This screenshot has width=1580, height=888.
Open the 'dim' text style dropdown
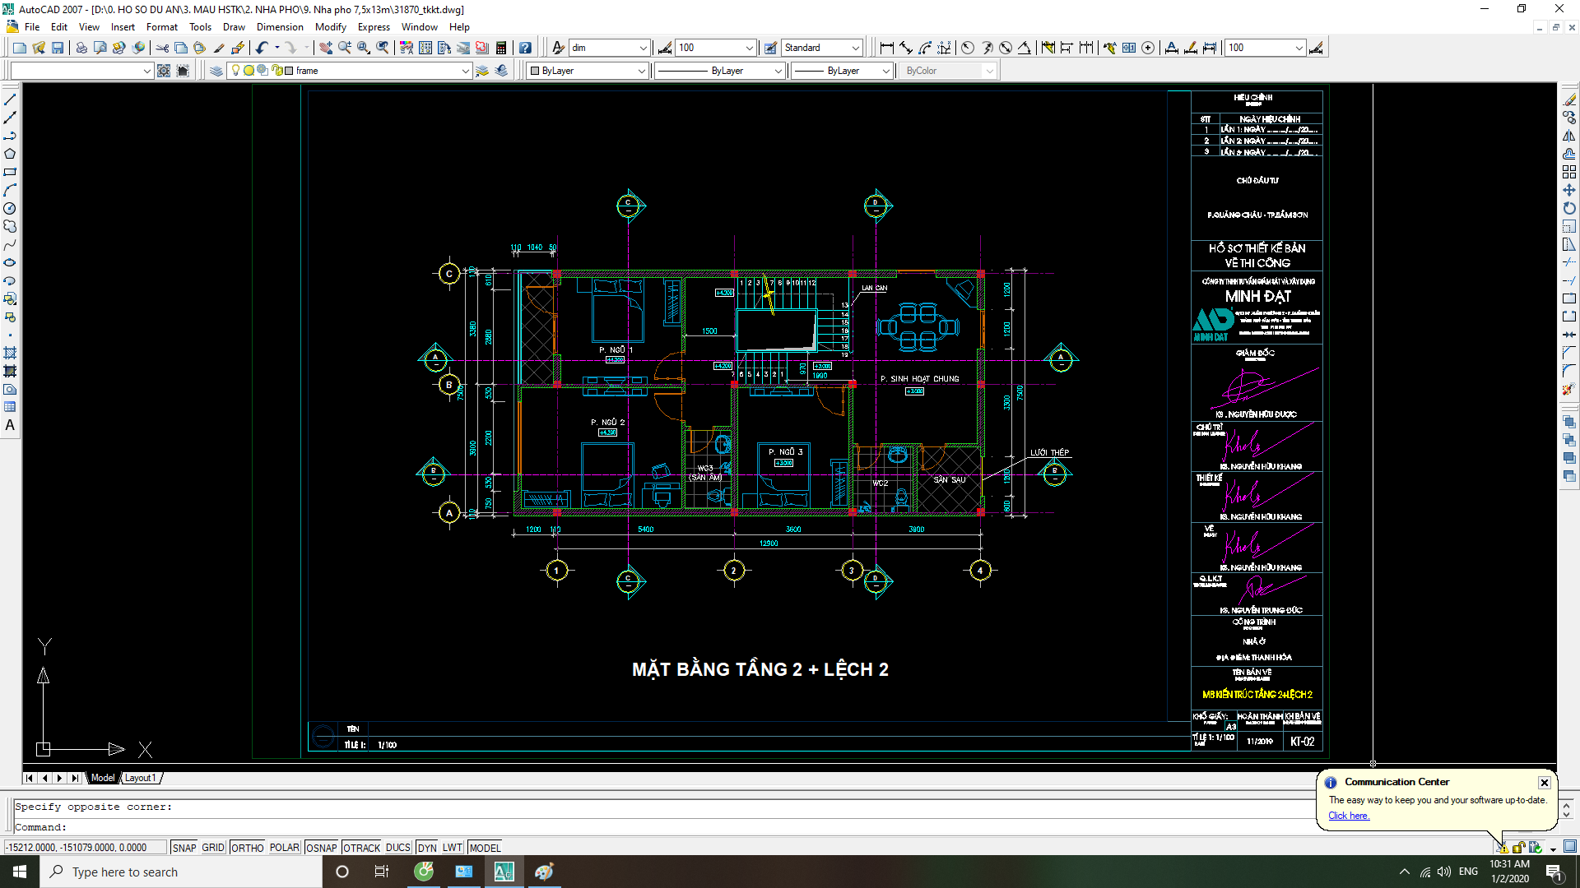pyautogui.click(x=609, y=48)
